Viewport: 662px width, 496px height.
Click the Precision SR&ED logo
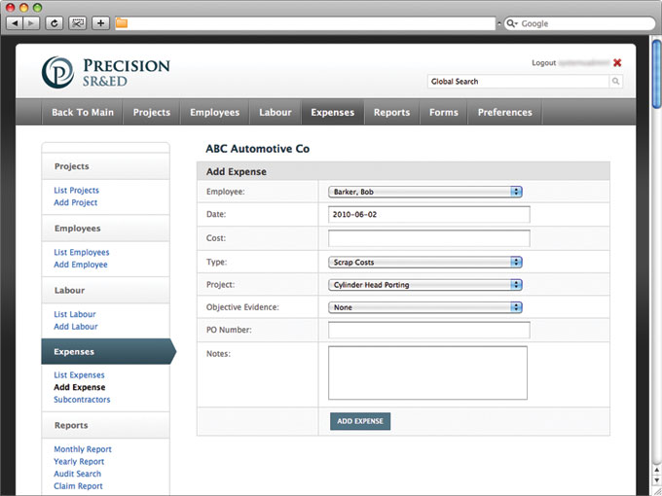click(105, 72)
